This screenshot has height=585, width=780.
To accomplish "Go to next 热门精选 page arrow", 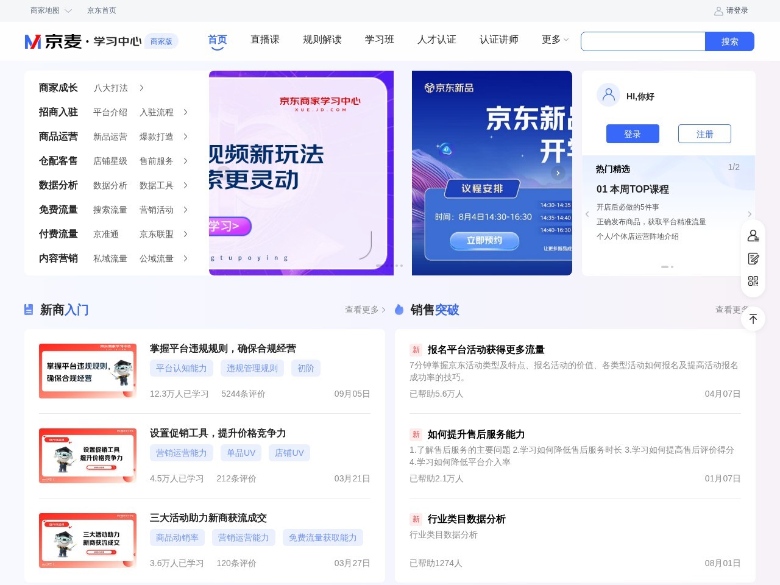I will point(750,214).
